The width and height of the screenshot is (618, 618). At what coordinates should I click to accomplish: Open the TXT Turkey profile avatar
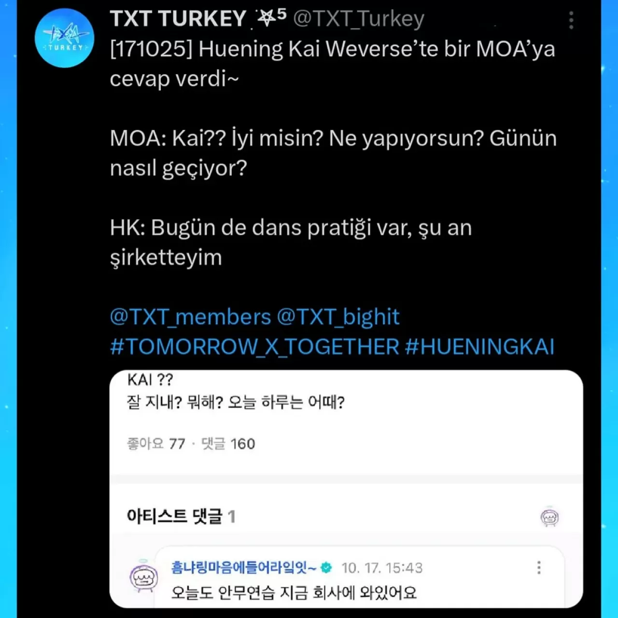[65, 38]
